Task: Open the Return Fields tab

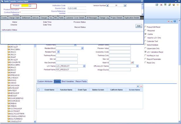Action: click(81, 81)
